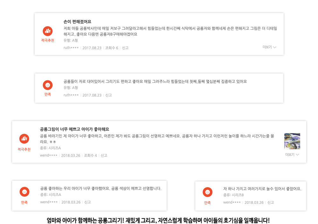Open the dinosaur ruler review photo thumbnail
The image size is (318, 224).
[x=292, y=141]
